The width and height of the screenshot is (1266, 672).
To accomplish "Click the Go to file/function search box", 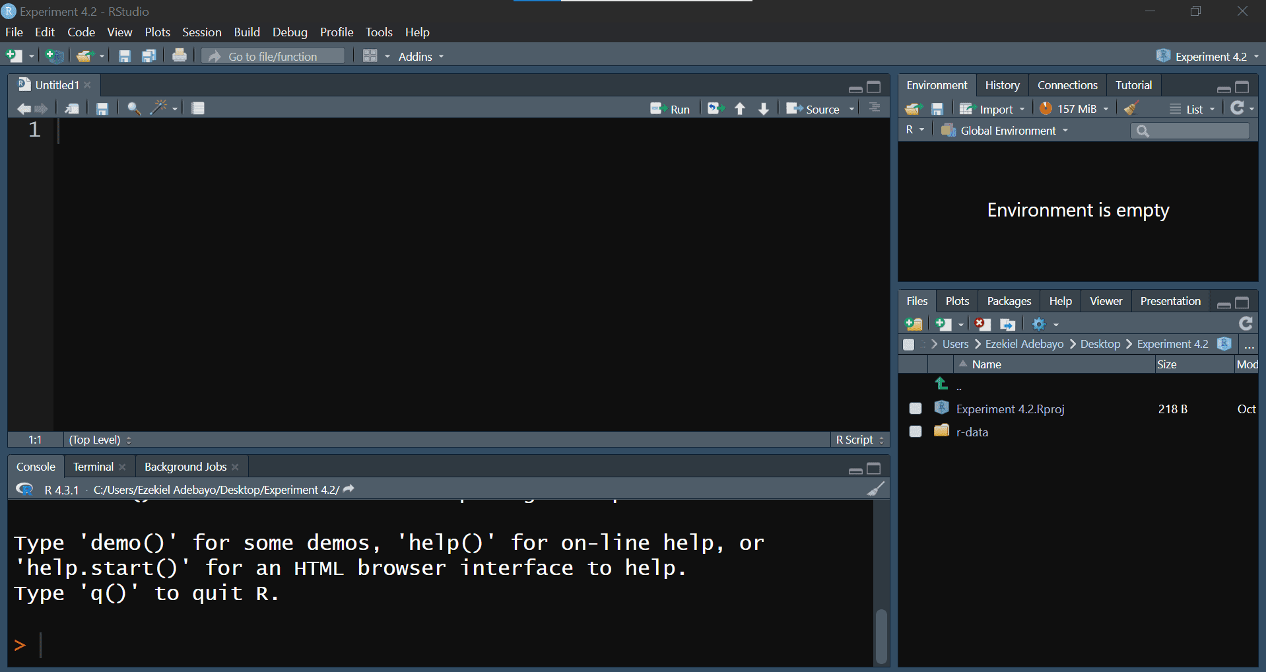I will point(273,56).
